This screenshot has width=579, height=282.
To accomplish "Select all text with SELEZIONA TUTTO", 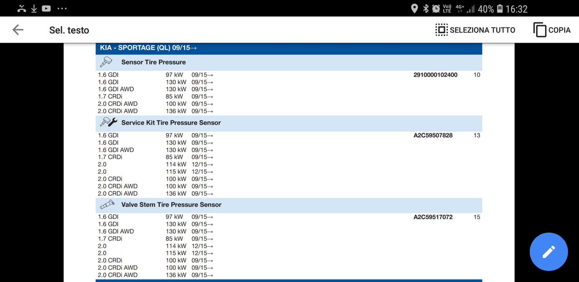I will point(482,30).
